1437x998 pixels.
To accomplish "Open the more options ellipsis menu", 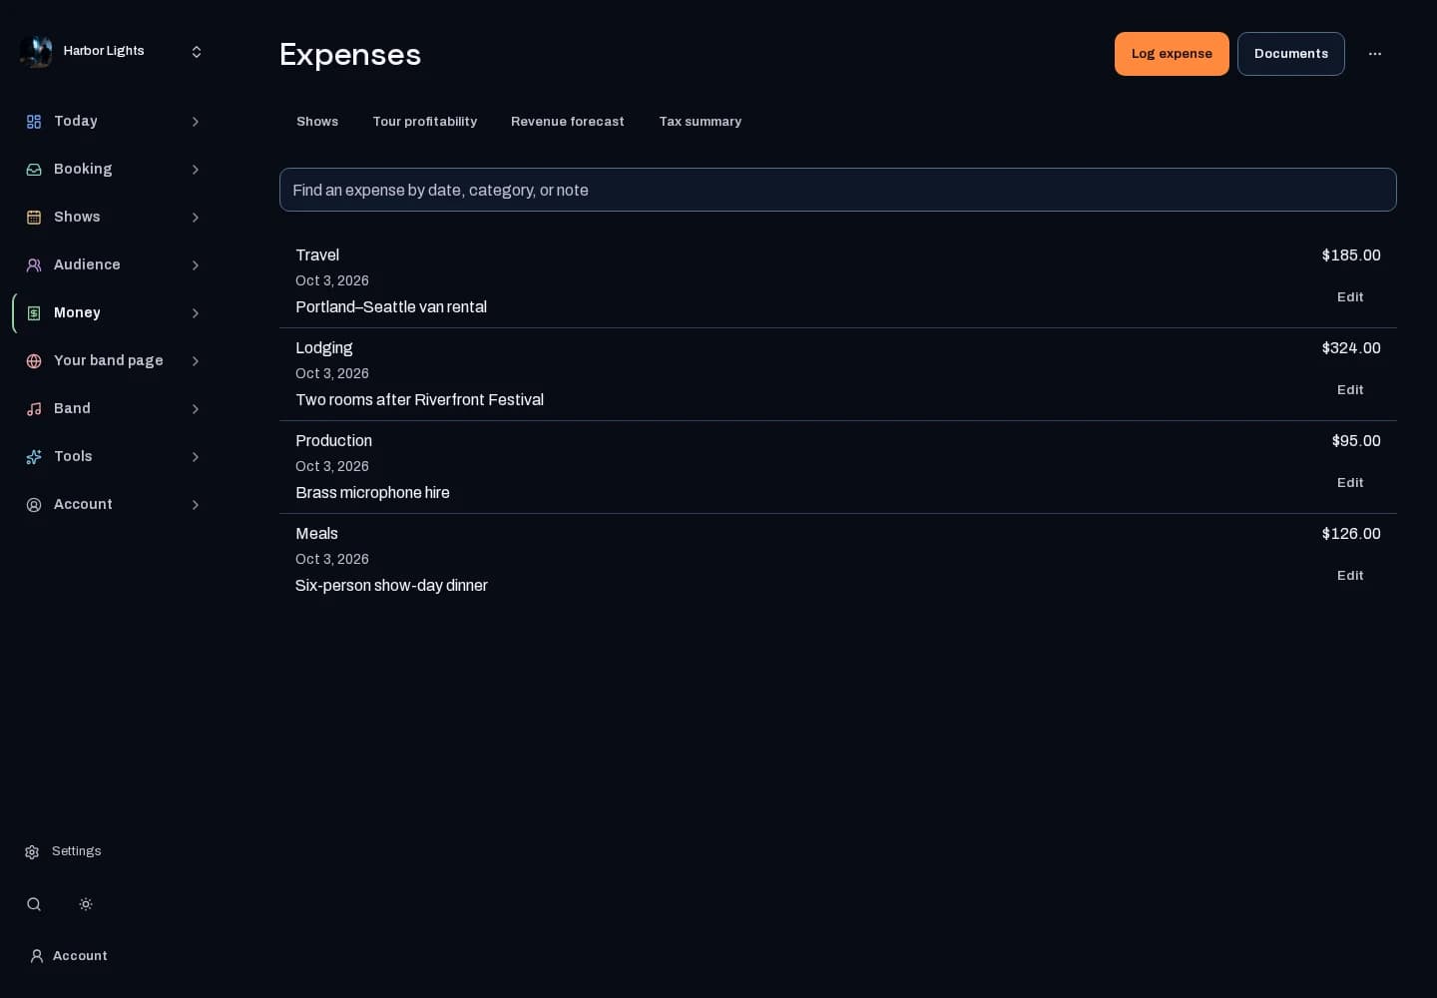I will pos(1375,54).
